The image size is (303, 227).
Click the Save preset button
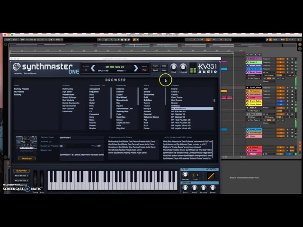coord(156,66)
